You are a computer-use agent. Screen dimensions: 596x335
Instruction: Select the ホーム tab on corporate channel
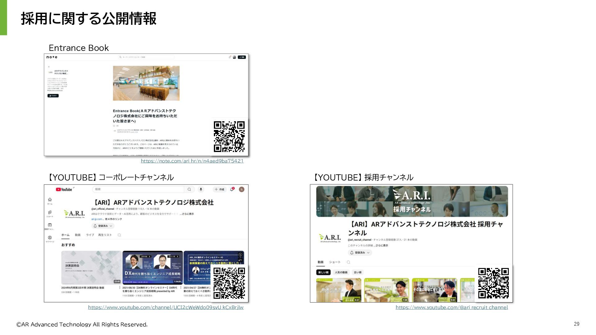pos(65,235)
